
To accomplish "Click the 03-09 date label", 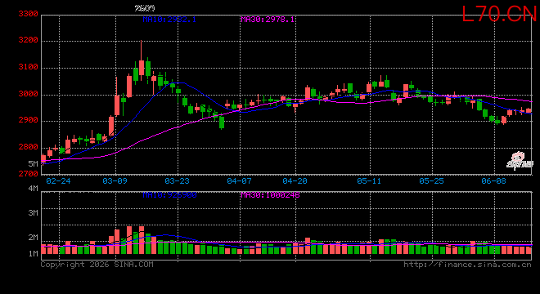I will [x=115, y=180].
